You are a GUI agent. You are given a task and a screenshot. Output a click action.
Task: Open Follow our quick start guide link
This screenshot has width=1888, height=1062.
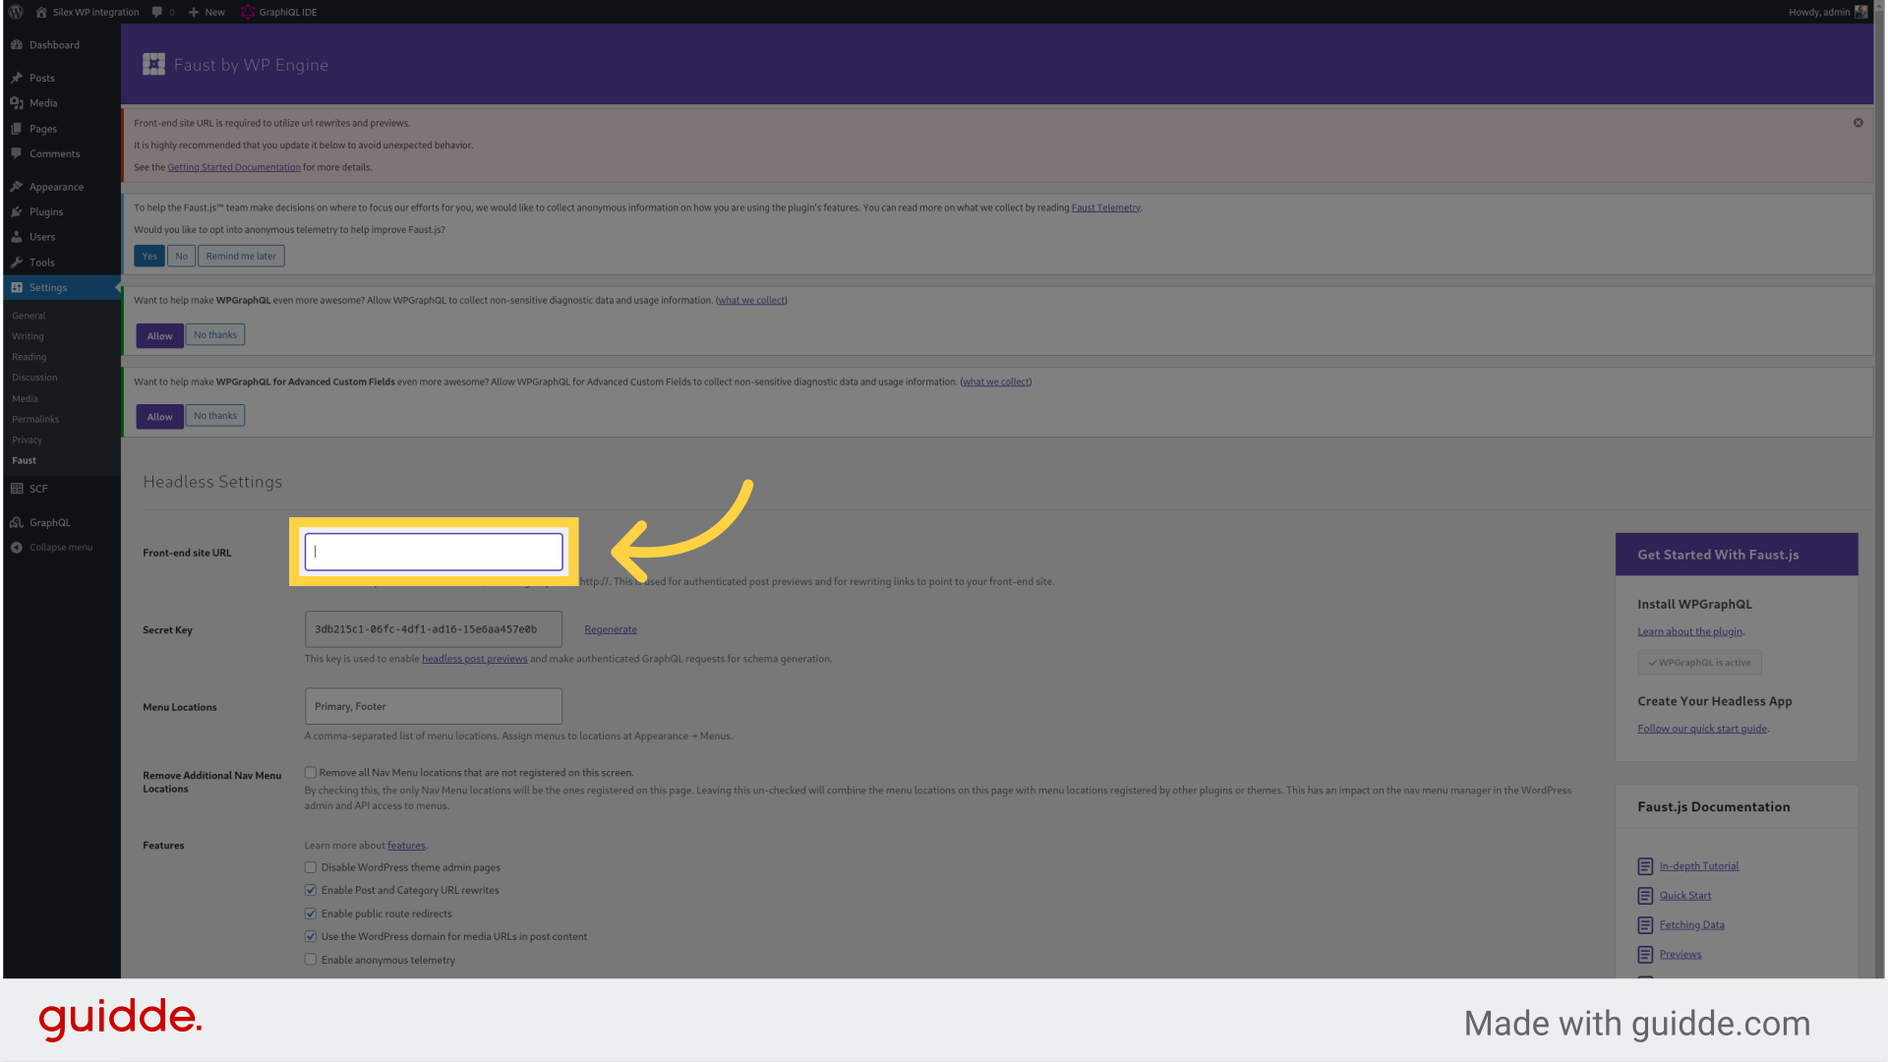click(1702, 729)
